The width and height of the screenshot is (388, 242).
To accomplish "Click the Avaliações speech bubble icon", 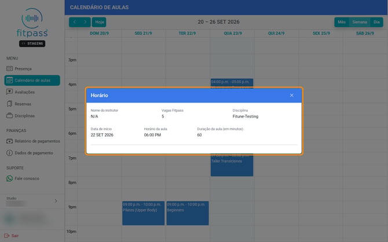I will click(9, 92).
